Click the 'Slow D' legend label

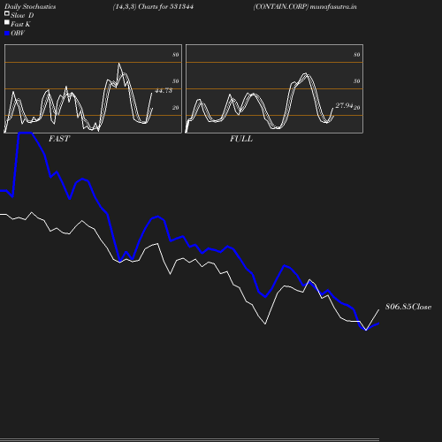pos(22,15)
